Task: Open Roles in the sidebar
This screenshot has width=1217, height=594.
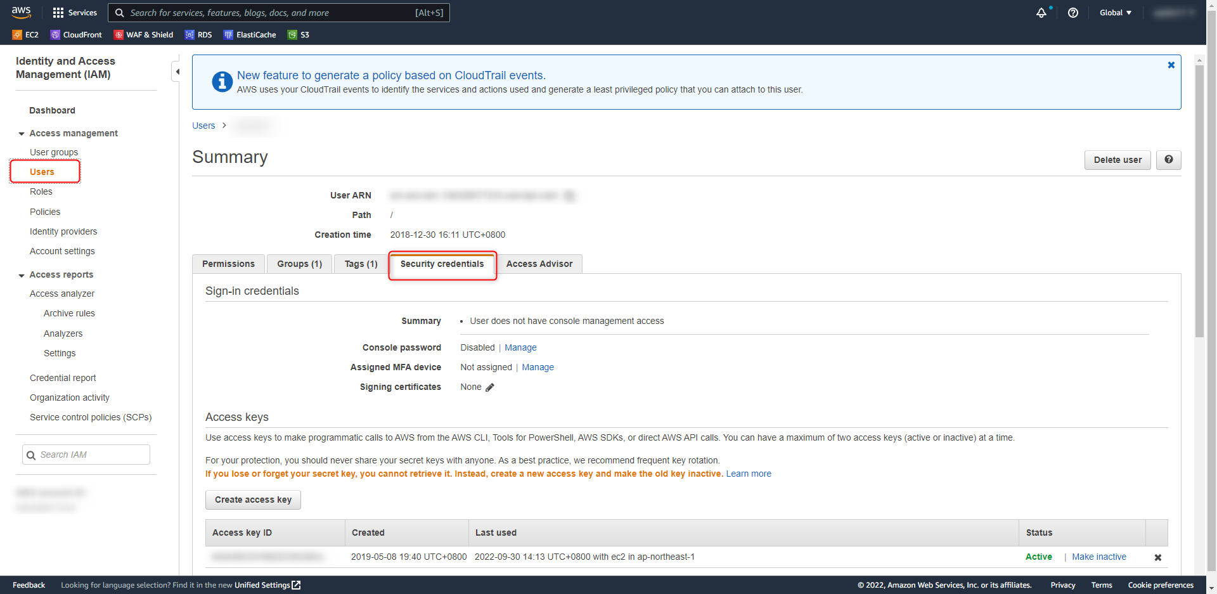Action: pyautogui.click(x=41, y=191)
